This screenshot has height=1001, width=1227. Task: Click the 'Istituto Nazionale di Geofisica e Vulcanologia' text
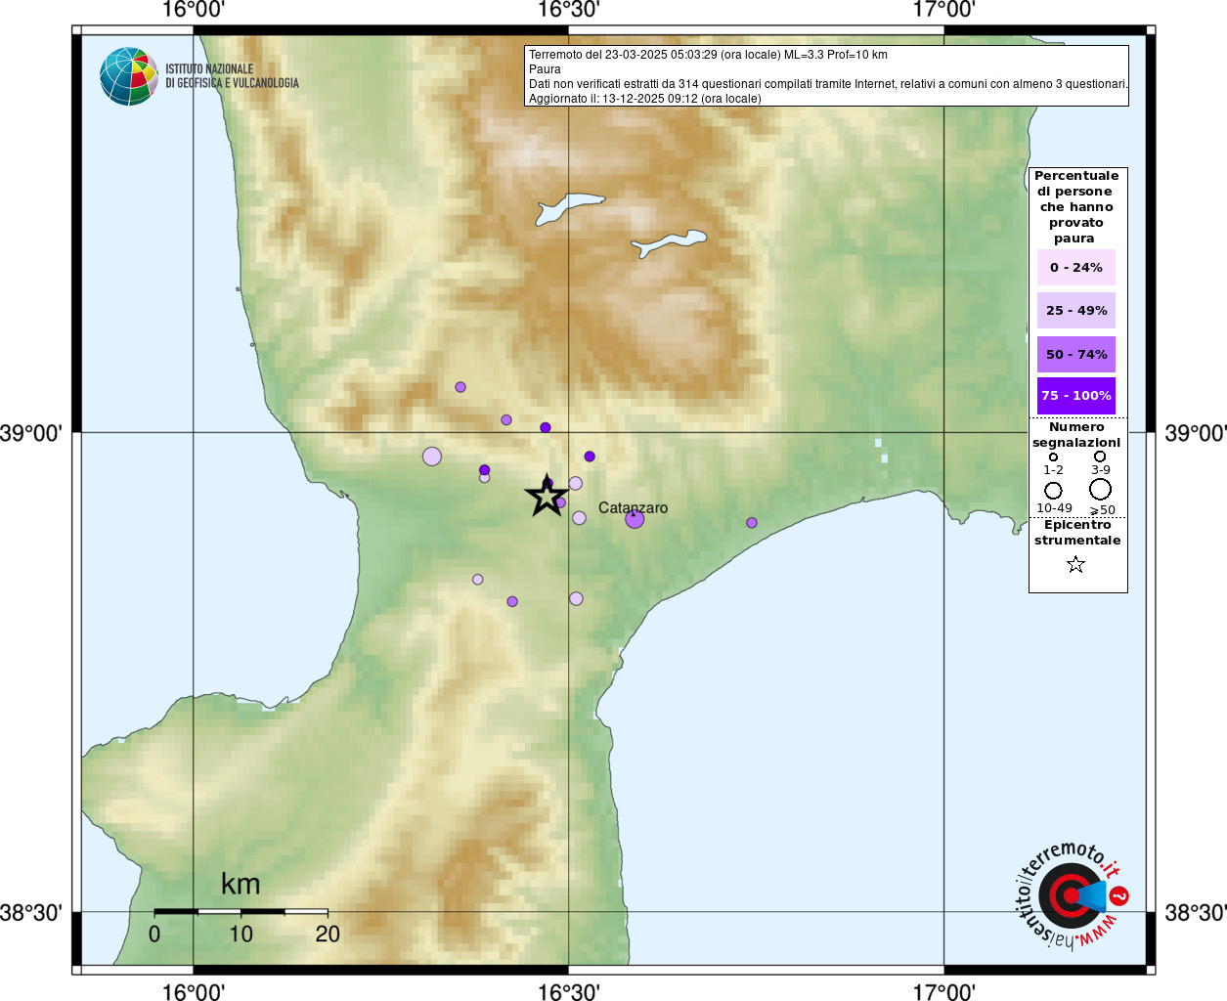(x=232, y=76)
